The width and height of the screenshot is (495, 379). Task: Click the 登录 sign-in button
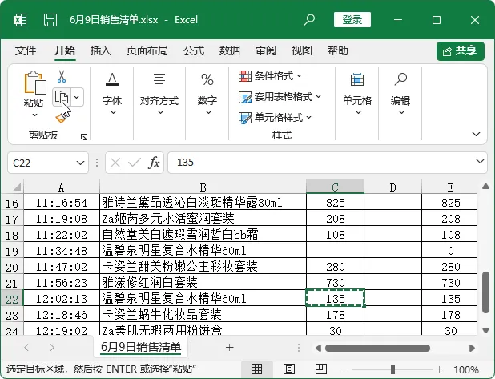pyautogui.click(x=352, y=20)
